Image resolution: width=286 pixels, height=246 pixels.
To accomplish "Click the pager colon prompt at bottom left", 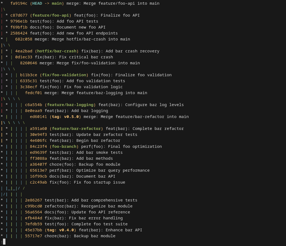I will click(x=2, y=242).
